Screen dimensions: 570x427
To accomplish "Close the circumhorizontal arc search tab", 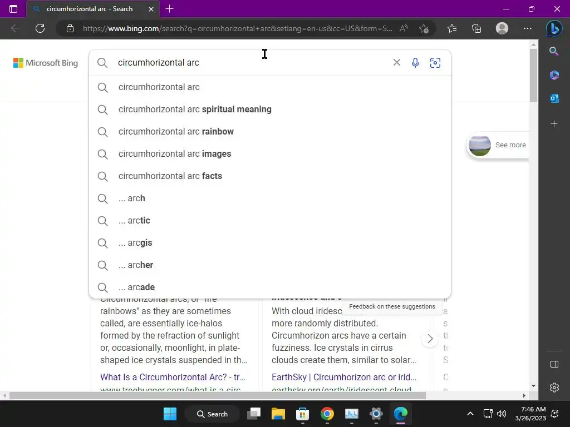I will click(151, 9).
